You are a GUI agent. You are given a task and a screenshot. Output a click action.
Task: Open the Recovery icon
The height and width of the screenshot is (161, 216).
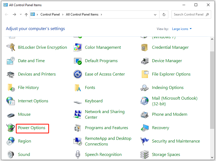tap(145, 128)
